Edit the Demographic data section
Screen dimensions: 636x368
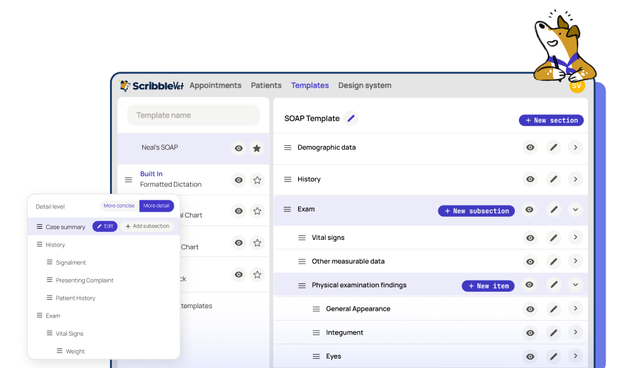[554, 147]
